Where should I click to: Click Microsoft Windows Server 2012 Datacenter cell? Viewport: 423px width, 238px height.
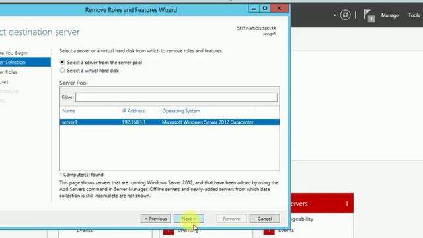coord(208,122)
